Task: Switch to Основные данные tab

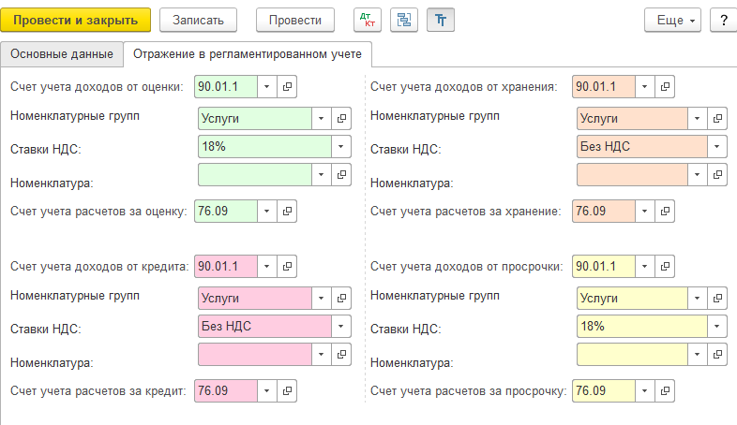Action: (62, 54)
